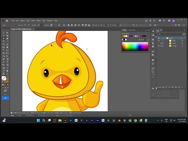
Task: Collapse the Layer 1 tree arrow
Action: click(165, 38)
